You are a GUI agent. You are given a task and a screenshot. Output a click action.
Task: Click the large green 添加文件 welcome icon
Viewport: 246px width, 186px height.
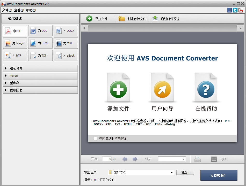[x=118, y=87]
